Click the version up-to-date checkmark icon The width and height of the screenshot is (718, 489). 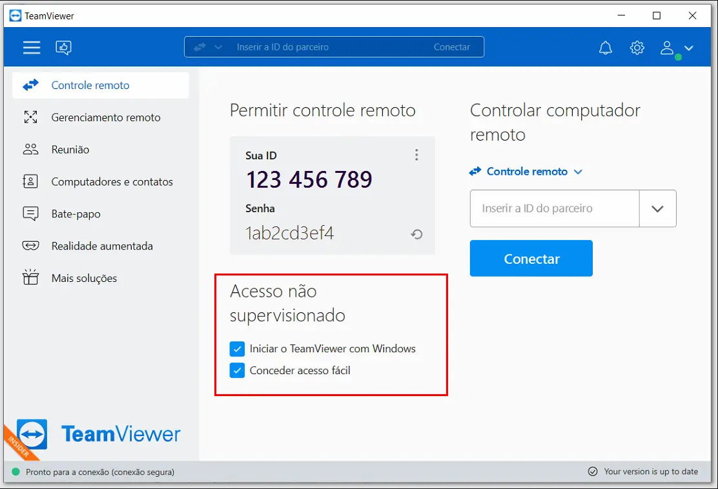click(x=593, y=472)
